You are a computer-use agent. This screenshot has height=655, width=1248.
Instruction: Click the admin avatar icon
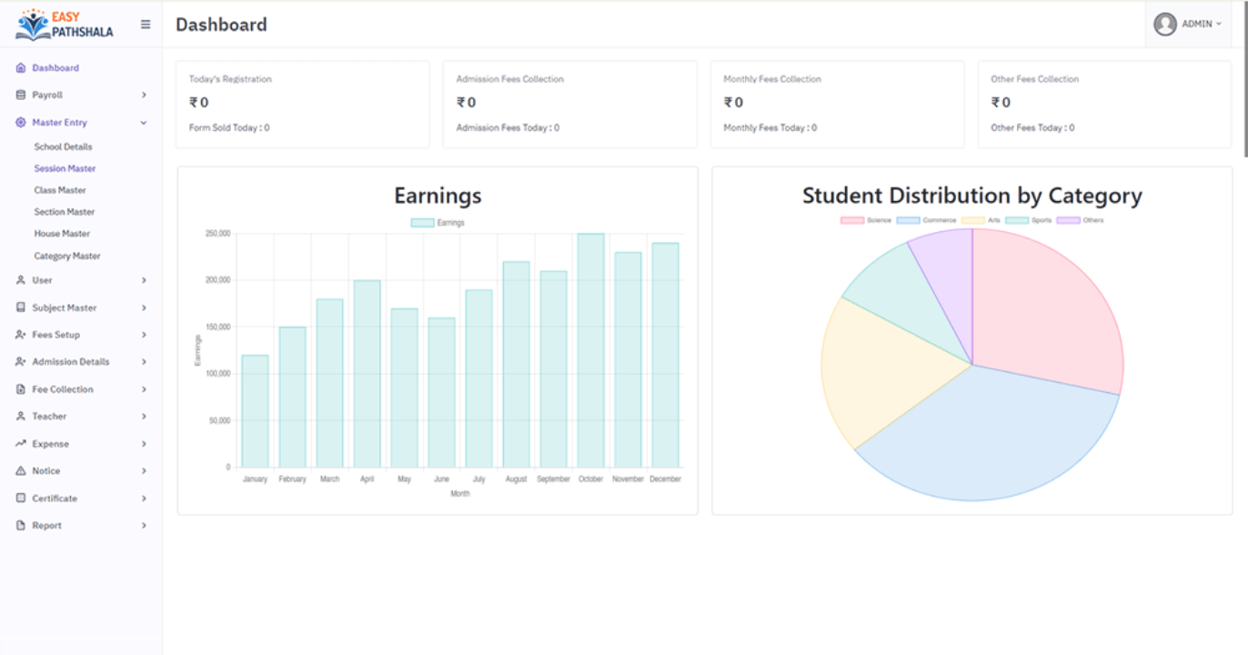coord(1165,25)
